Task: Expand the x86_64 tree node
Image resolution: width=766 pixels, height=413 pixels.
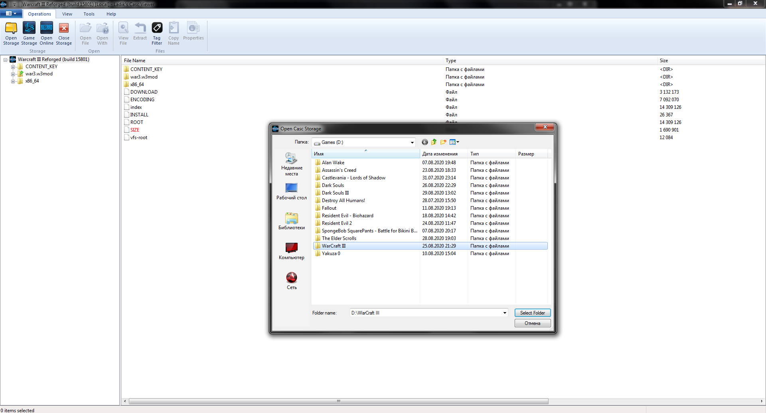Action: click(13, 81)
